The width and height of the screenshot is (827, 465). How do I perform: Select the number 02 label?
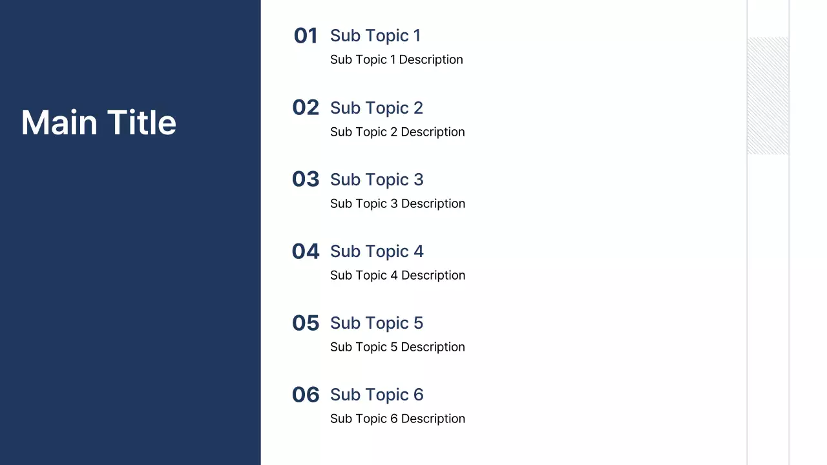coord(306,108)
